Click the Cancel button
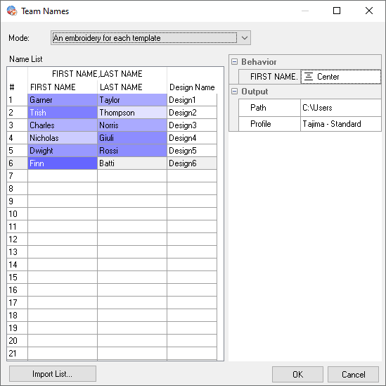Viewport: 386px width, 386px height. point(353,375)
